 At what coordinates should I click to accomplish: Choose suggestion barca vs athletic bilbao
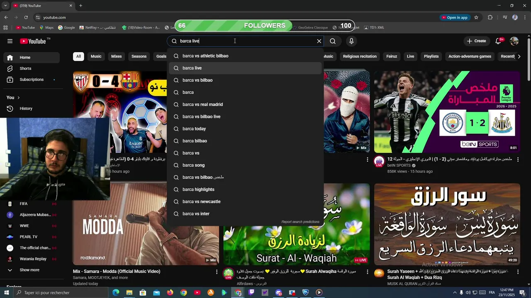pyautogui.click(x=245, y=56)
